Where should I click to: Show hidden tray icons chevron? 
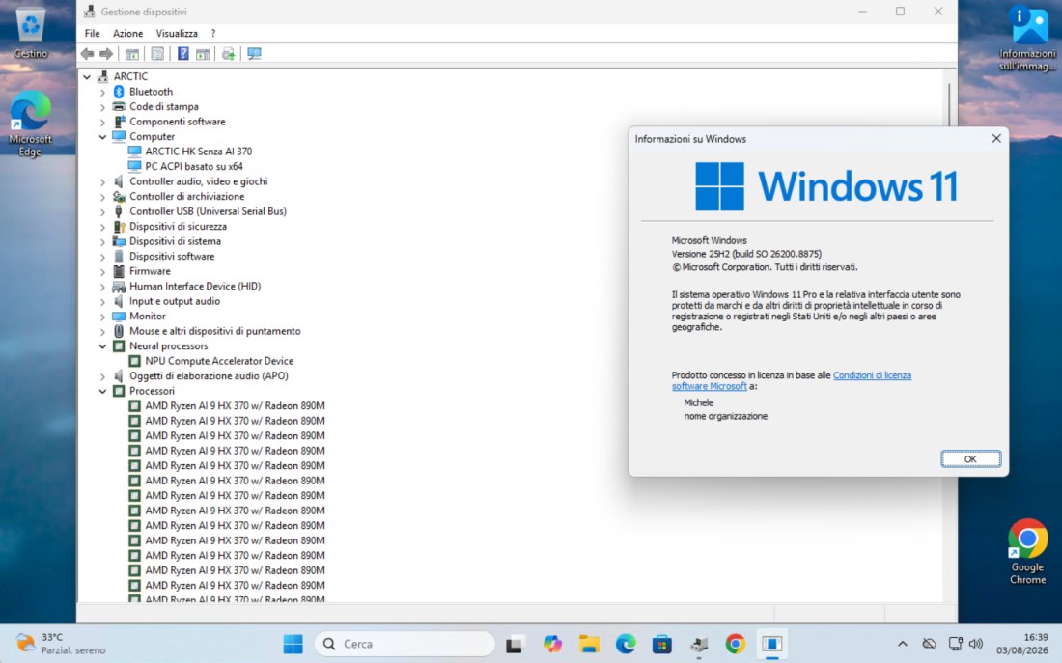click(x=902, y=644)
